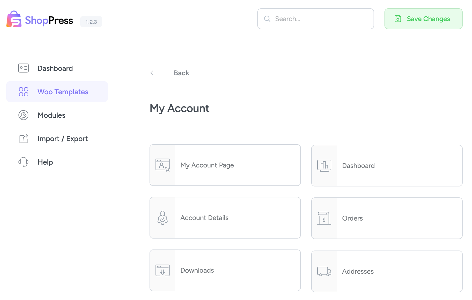Click the My Account Page template icon

point(162,165)
